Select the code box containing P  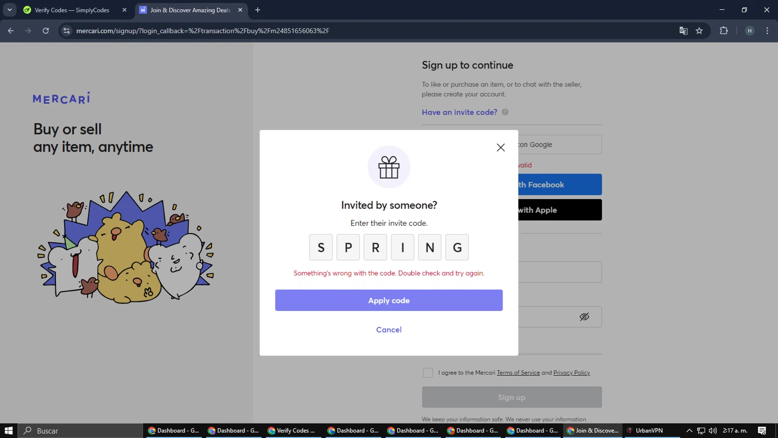(x=348, y=248)
